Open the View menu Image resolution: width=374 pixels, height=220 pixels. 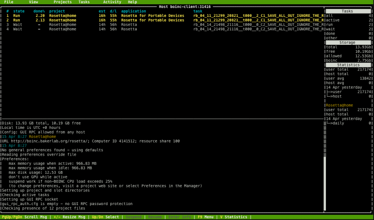pos(34,2)
